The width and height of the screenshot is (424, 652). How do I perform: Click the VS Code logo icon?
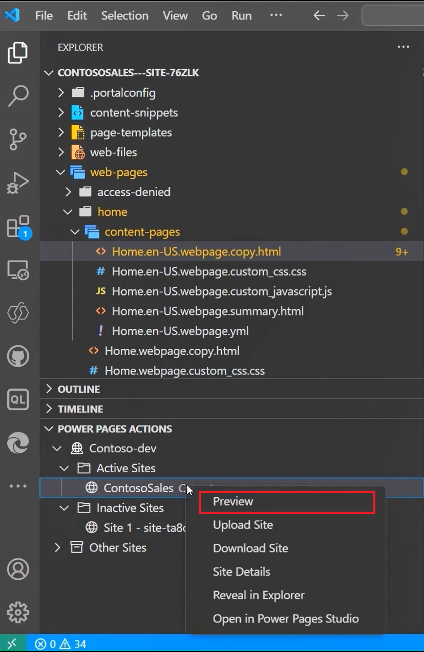tap(12, 15)
